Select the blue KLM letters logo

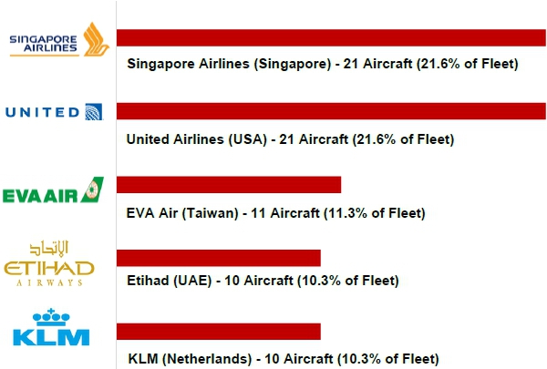tap(51, 335)
